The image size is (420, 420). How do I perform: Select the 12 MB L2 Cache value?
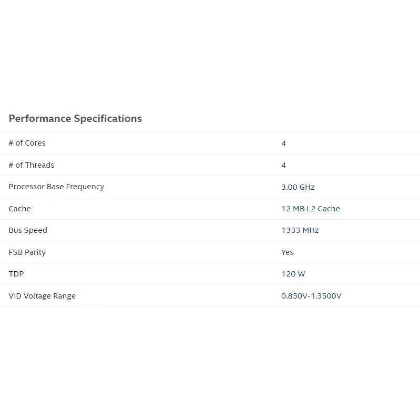[310, 209]
